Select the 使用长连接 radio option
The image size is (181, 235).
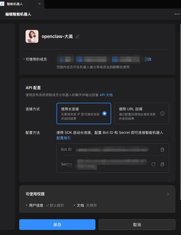click(x=104, y=113)
